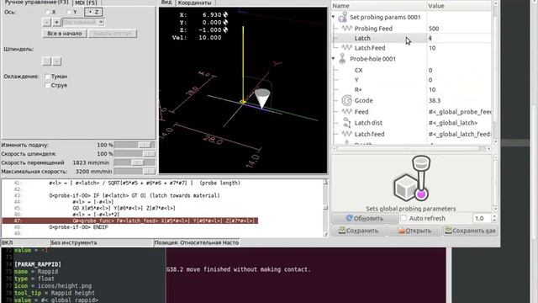Select the CX parameter row
538x303 pixels.
pos(411,70)
